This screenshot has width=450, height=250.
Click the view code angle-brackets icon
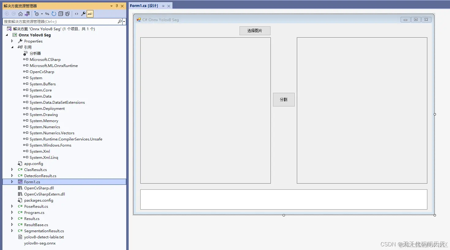tap(77, 14)
